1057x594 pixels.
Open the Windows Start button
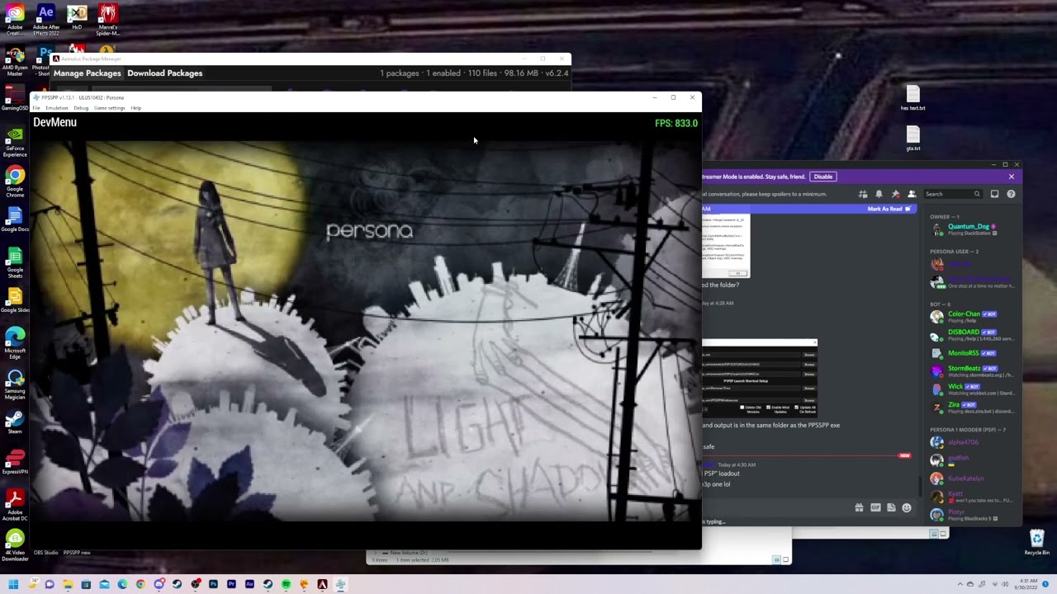click(x=13, y=584)
